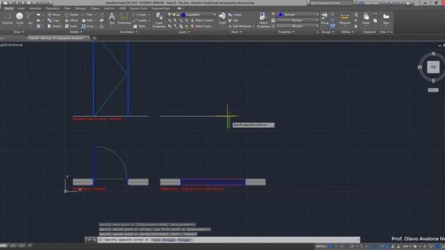
Task: Toggle polar tracking in status bar
Action: [352, 247]
